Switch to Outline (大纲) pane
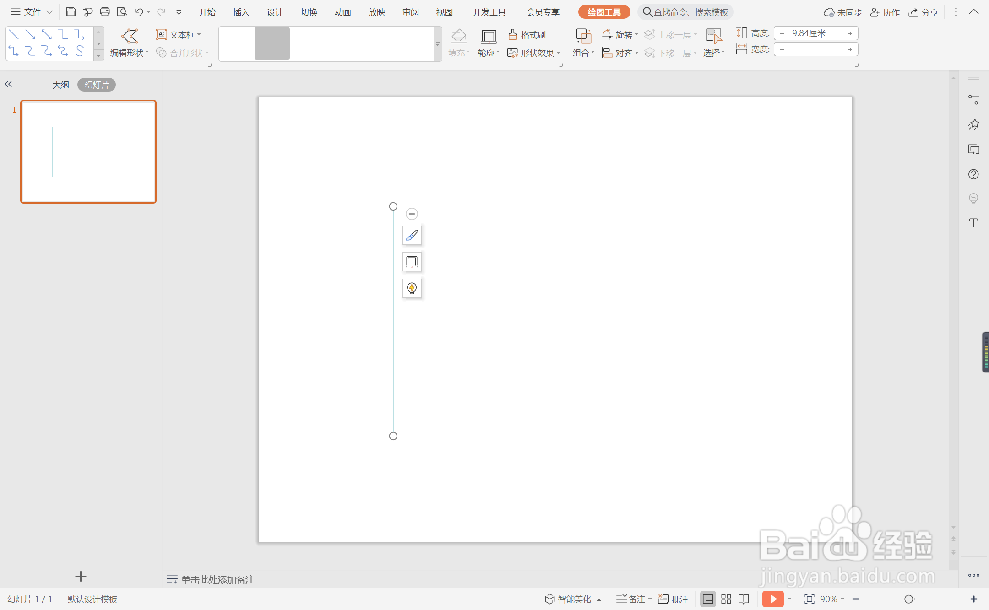 pos(60,85)
